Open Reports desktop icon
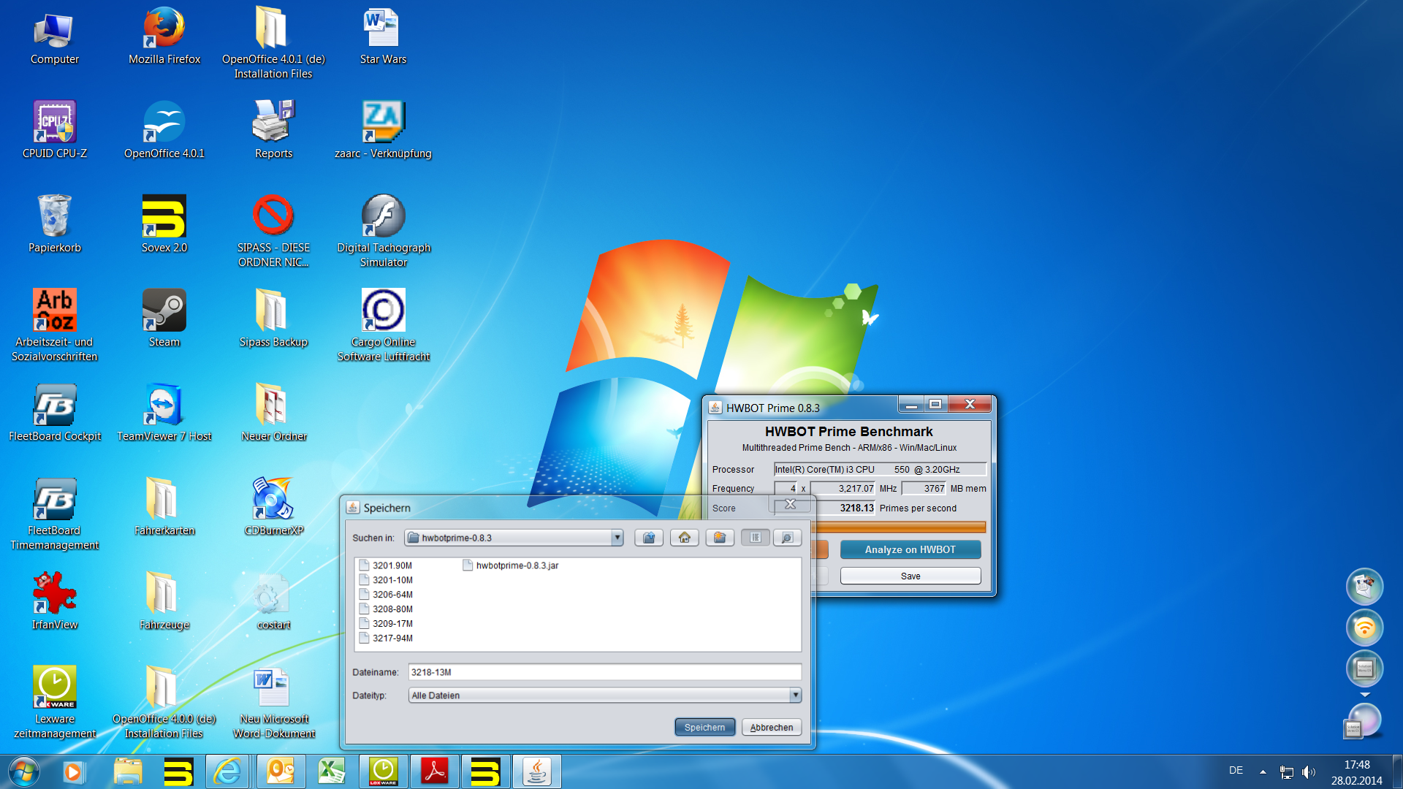Viewport: 1403px width, 789px height. tap(273, 130)
